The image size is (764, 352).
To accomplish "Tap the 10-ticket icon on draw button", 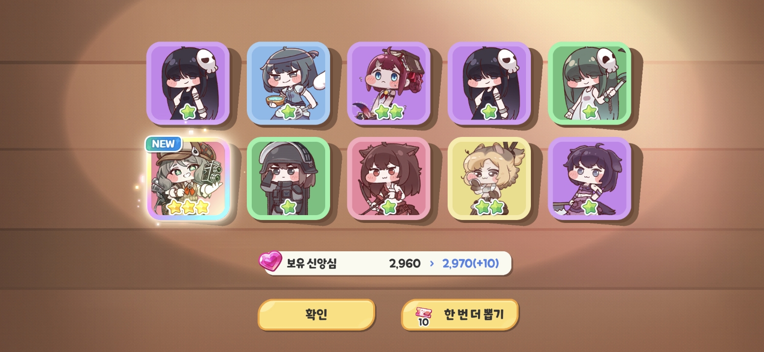I will (x=423, y=317).
